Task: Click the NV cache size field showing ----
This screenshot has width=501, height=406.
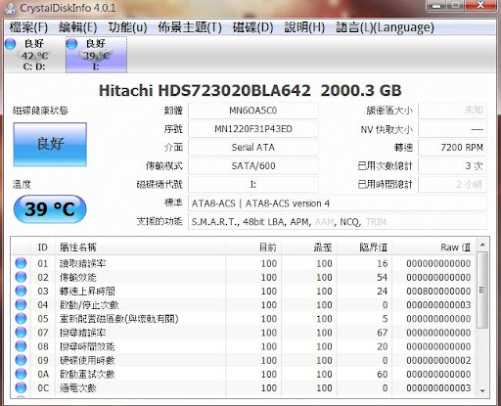Action: click(452, 129)
